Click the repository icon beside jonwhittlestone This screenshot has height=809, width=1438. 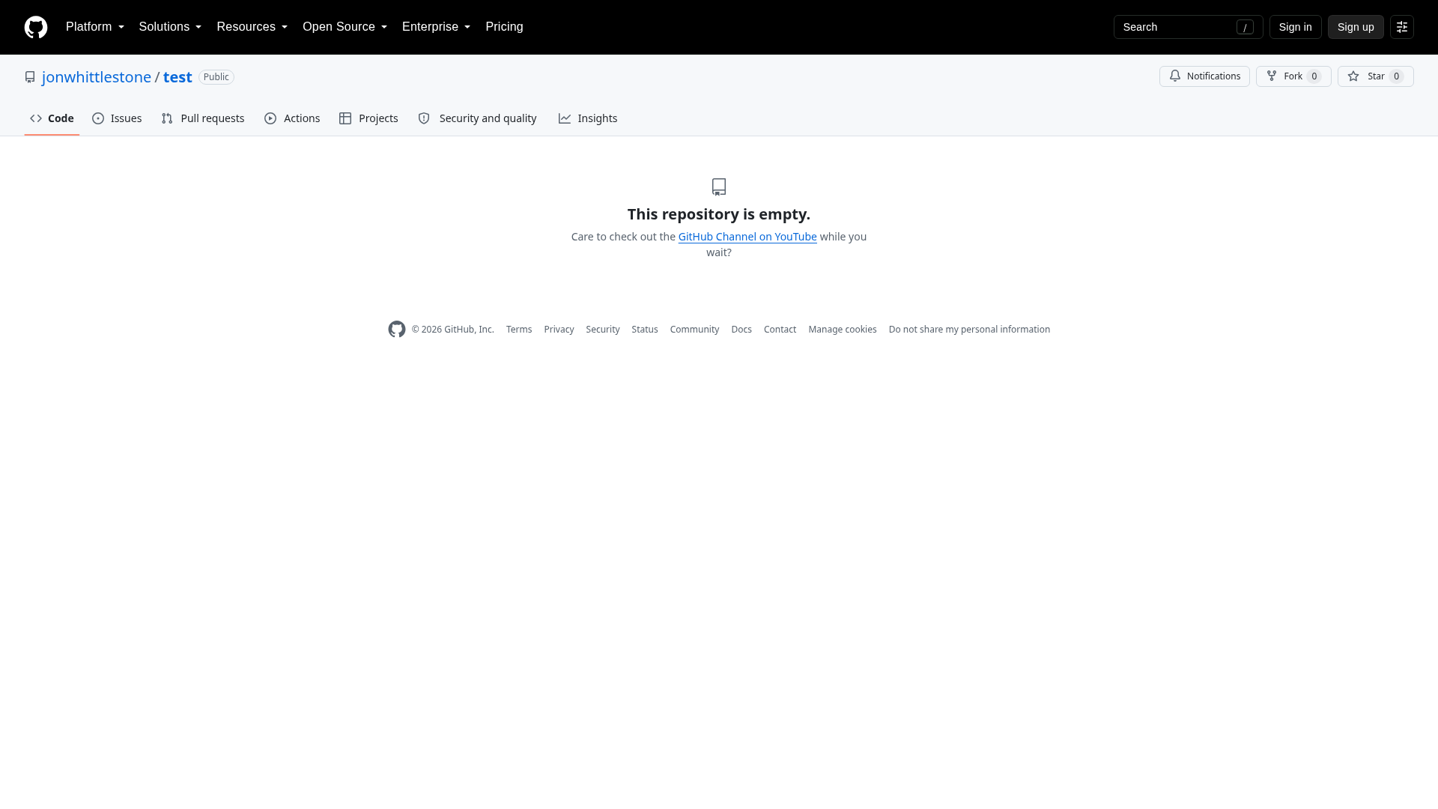coord(30,77)
